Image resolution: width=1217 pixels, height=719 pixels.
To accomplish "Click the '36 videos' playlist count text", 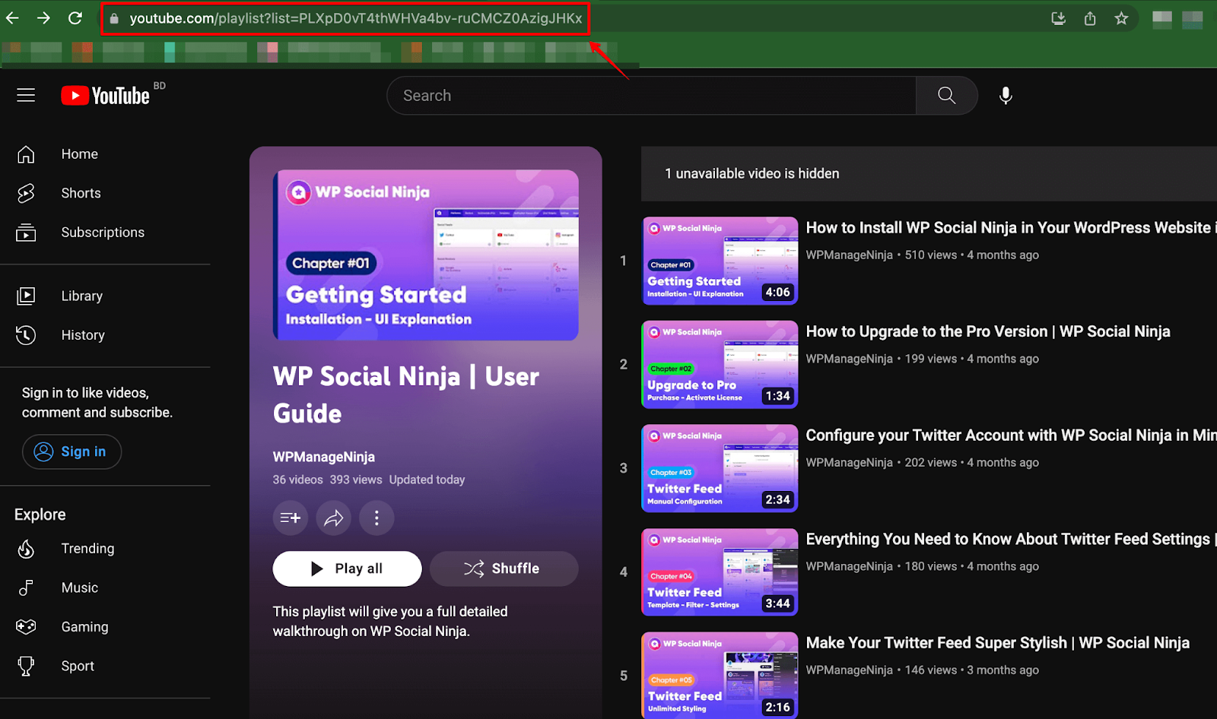I will click(298, 480).
